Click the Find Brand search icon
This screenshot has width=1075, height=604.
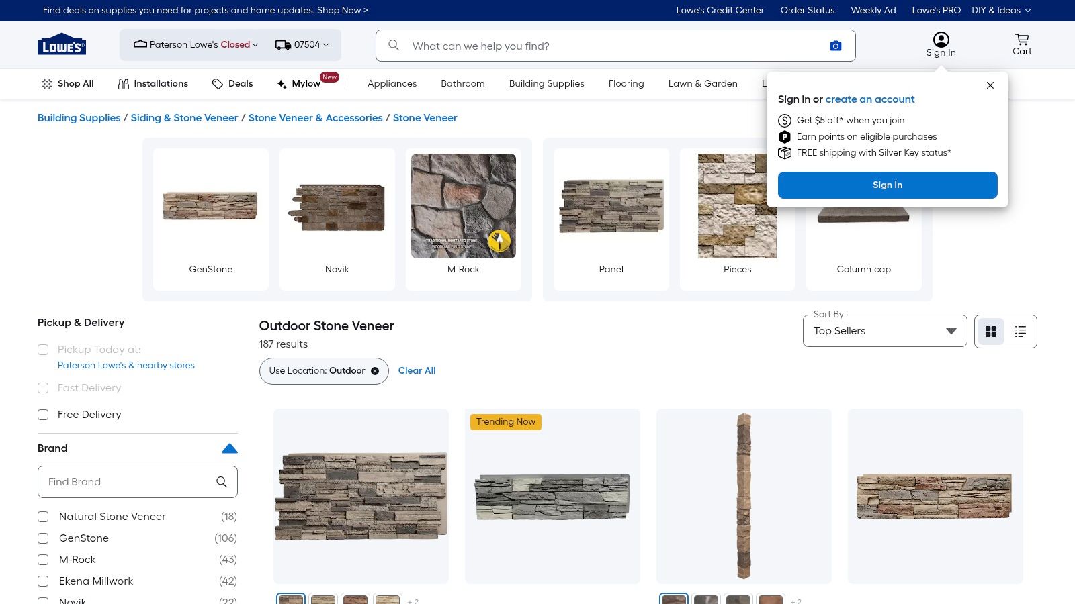(x=222, y=482)
